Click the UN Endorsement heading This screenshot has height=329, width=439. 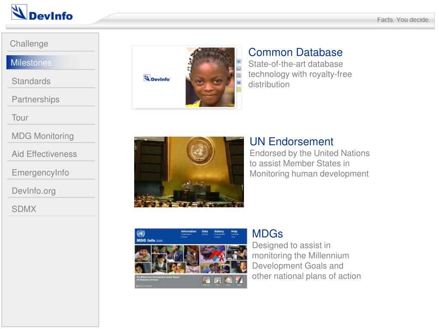pyautogui.click(x=292, y=141)
